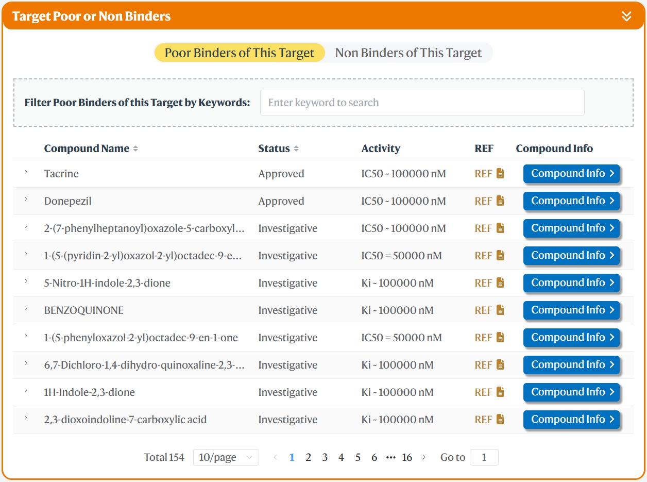Expand the 1H-Indole-2,3-dione row
The height and width of the screenshot is (482, 647).
pos(26,390)
